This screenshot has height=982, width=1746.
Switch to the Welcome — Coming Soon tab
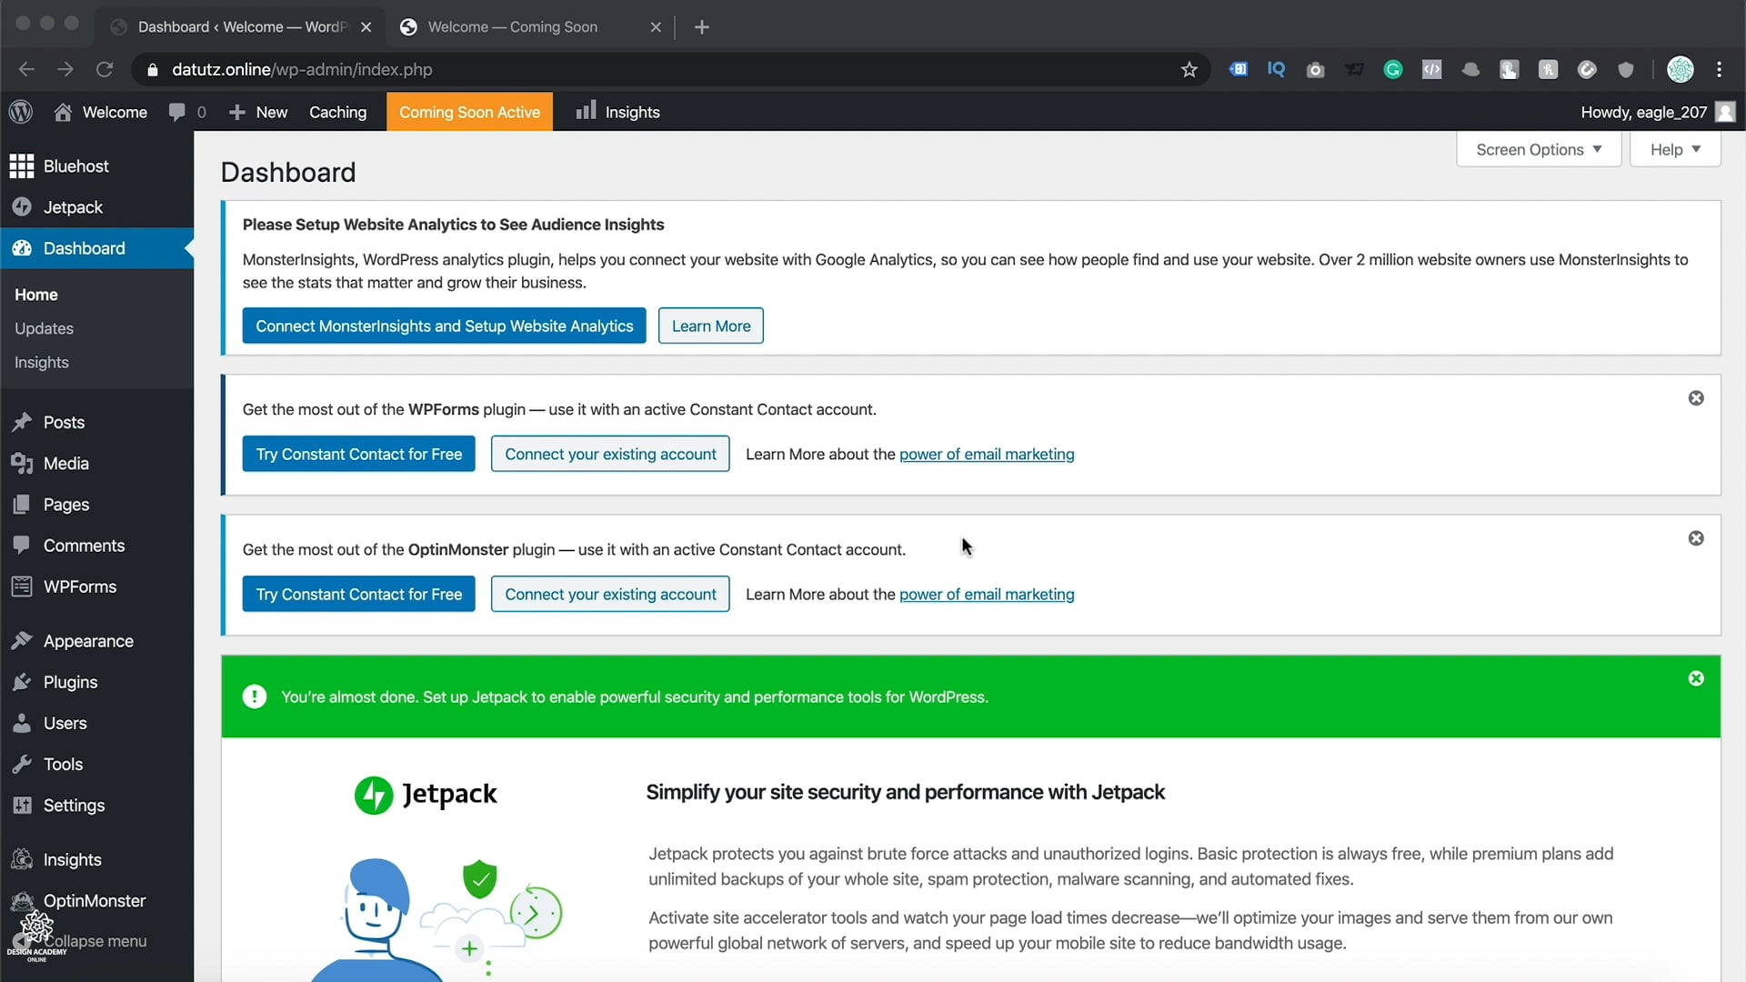pyautogui.click(x=530, y=27)
